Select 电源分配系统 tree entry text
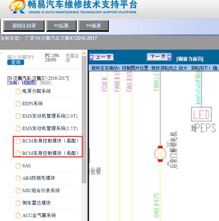Image resolution: width=219 pixels, height=221 pixels. point(36,91)
